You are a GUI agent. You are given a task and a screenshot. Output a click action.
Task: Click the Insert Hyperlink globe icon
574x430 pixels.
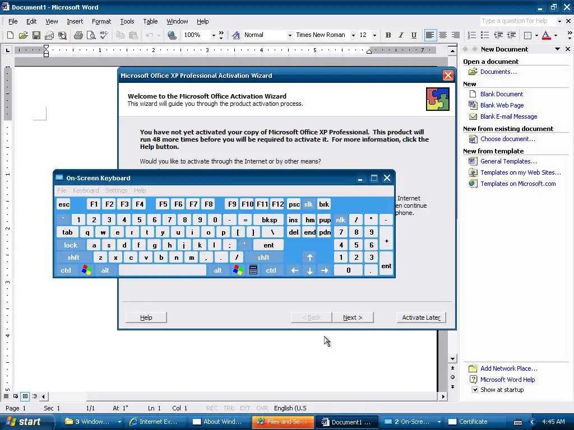click(172, 35)
